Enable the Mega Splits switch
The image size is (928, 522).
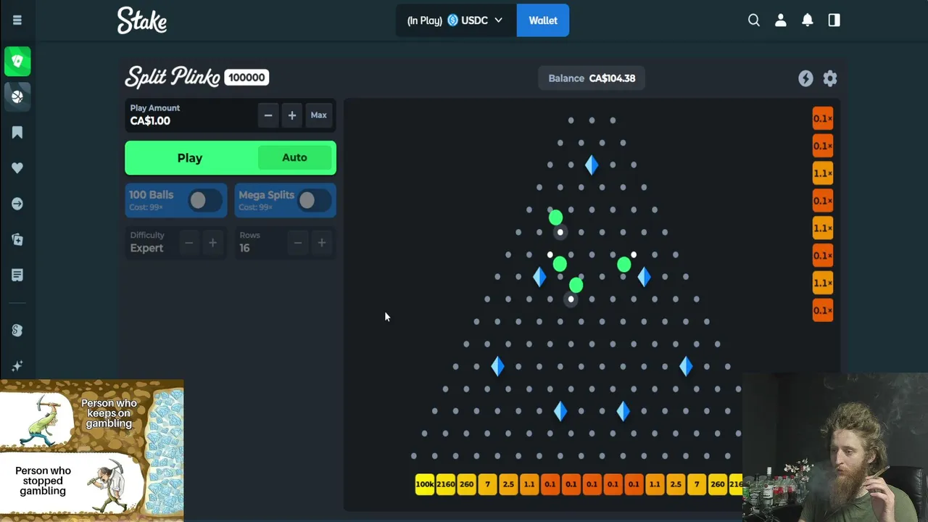[x=314, y=201]
